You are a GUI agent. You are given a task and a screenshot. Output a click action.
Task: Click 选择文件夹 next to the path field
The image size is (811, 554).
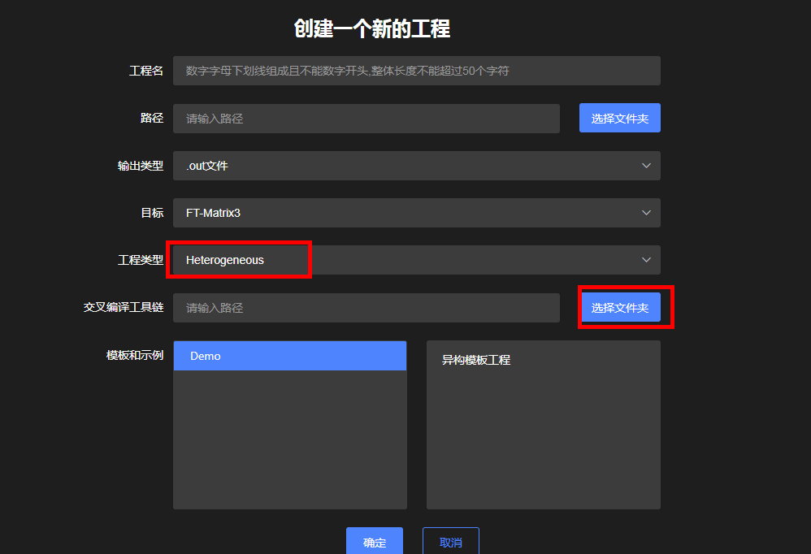(619, 118)
